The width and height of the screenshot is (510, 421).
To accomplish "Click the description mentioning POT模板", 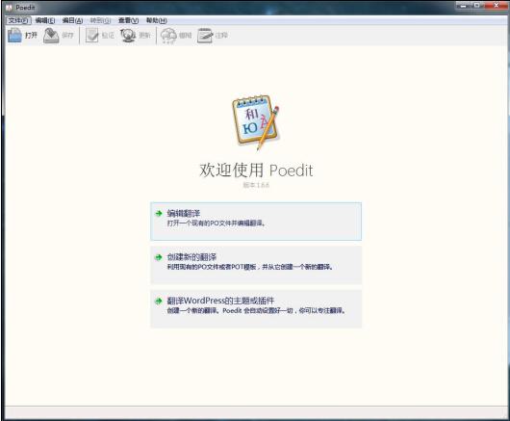I will click(x=250, y=267).
